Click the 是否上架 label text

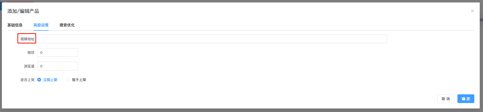click(x=27, y=80)
